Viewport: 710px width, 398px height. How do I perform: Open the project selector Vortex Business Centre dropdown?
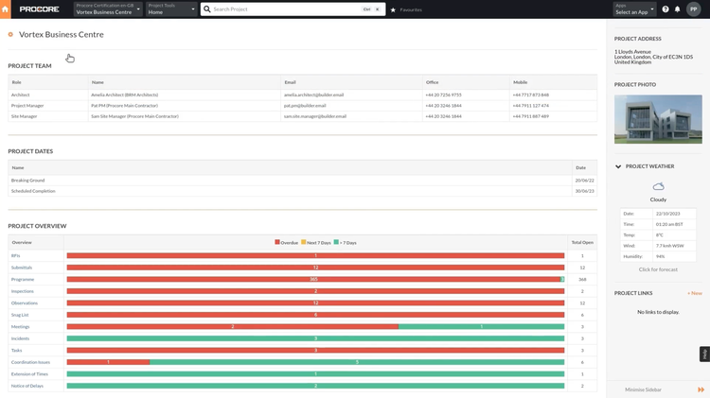coord(108,9)
